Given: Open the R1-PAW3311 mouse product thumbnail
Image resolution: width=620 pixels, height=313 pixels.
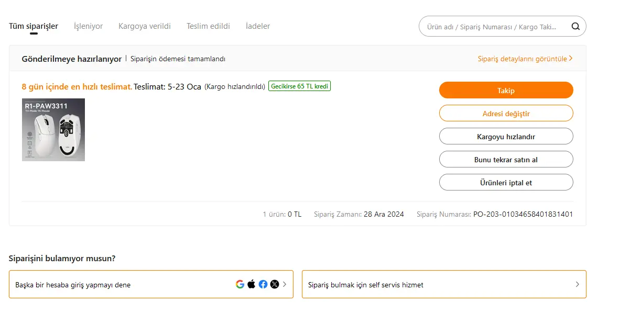Looking at the screenshot, I should coord(53,130).
